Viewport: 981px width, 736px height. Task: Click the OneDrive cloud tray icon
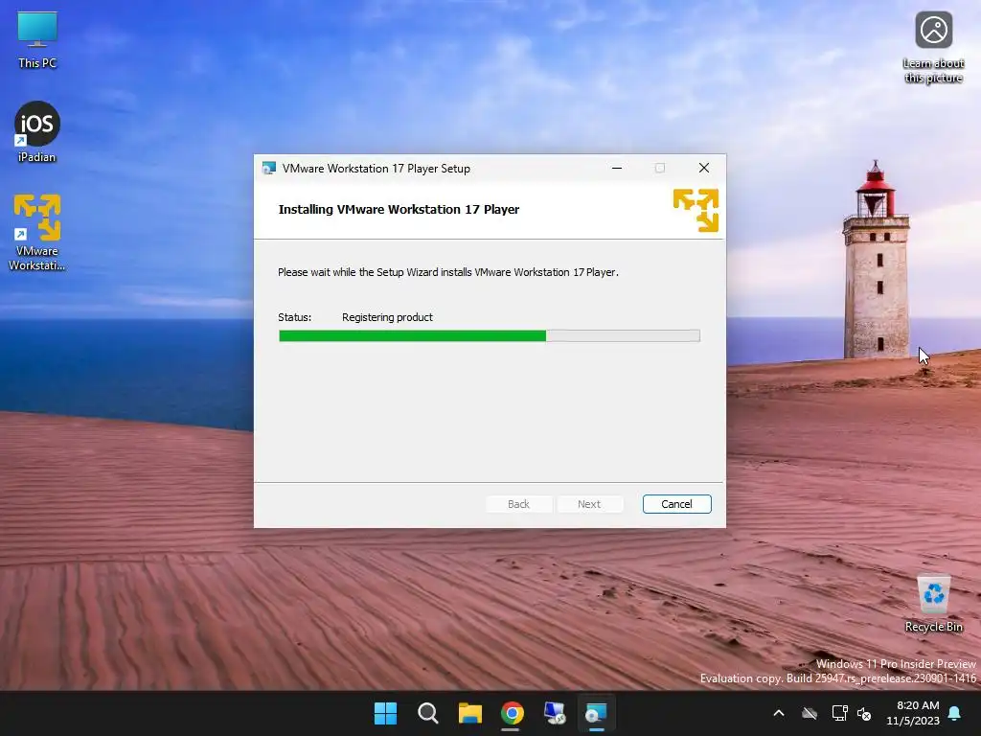pos(810,713)
